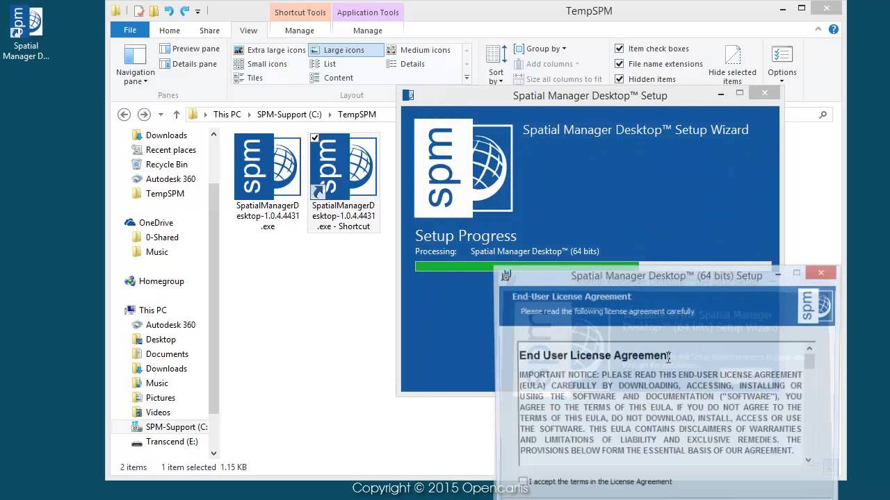
Task: Click Hide selected items button
Action: 732,65
